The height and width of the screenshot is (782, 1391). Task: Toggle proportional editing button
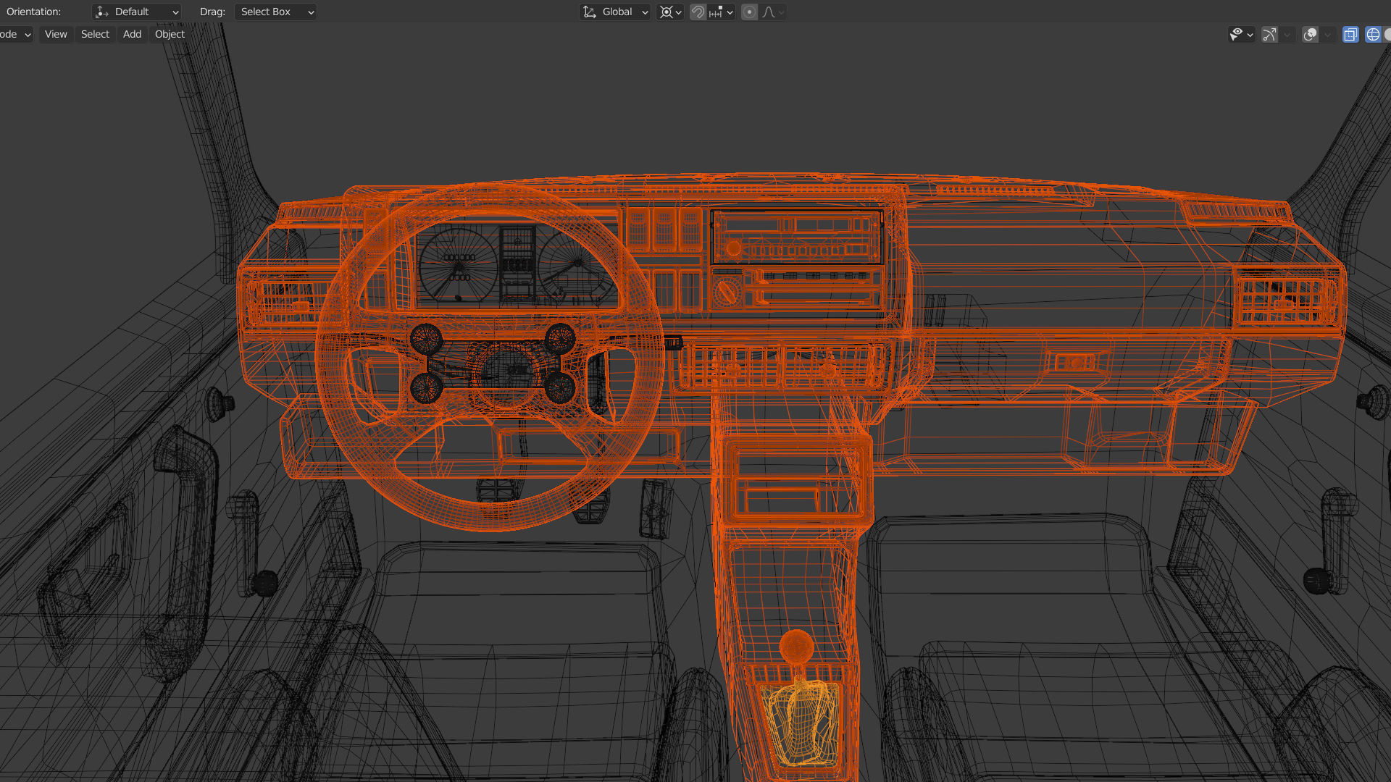pos(749,12)
